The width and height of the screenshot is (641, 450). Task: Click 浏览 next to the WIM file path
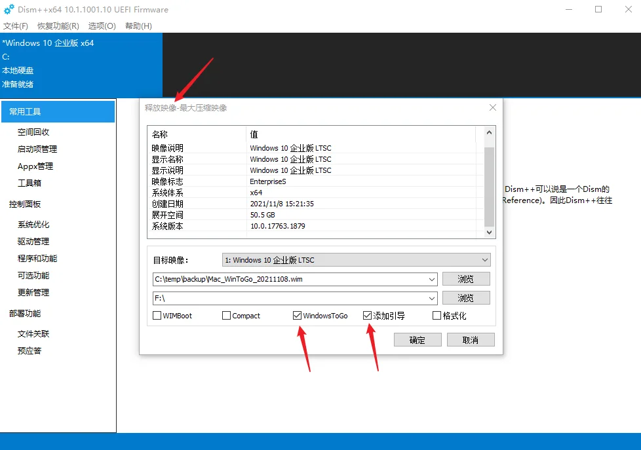(x=466, y=279)
